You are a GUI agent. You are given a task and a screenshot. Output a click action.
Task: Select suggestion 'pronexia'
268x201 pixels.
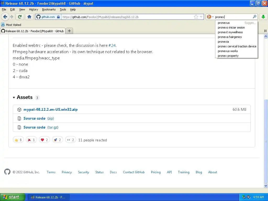point(237,42)
